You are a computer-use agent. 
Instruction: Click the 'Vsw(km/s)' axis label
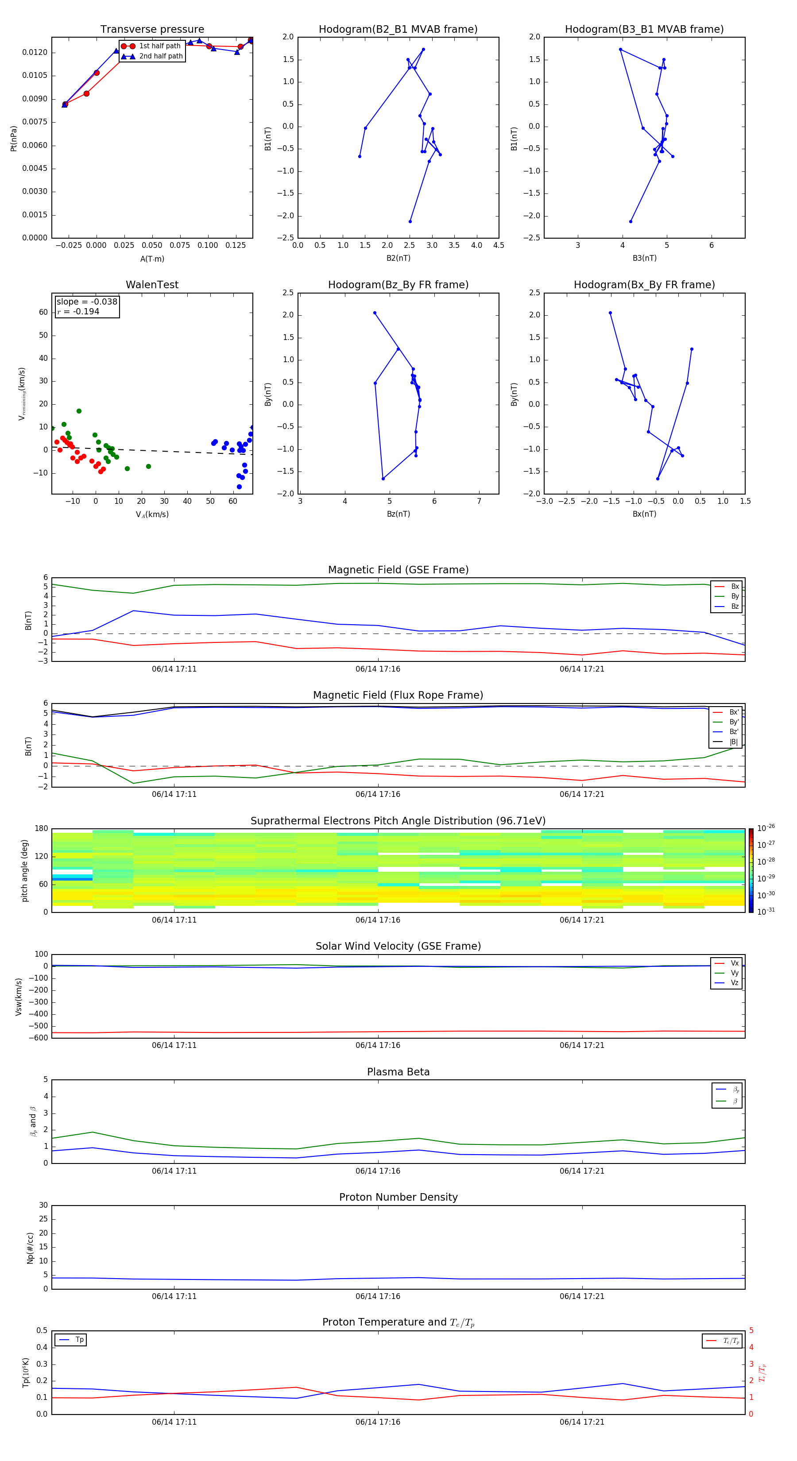pyautogui.click(x=19, y=997)
